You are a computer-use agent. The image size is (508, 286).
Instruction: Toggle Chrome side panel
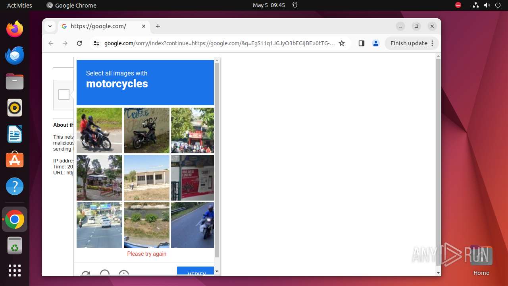361,43
